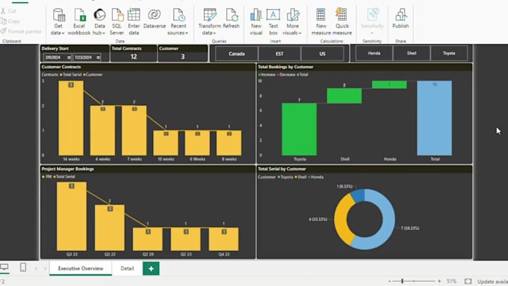Screen dimensions: 508x286
Task: Click the Toyota donut legend entry
Action: coord(285,177)
